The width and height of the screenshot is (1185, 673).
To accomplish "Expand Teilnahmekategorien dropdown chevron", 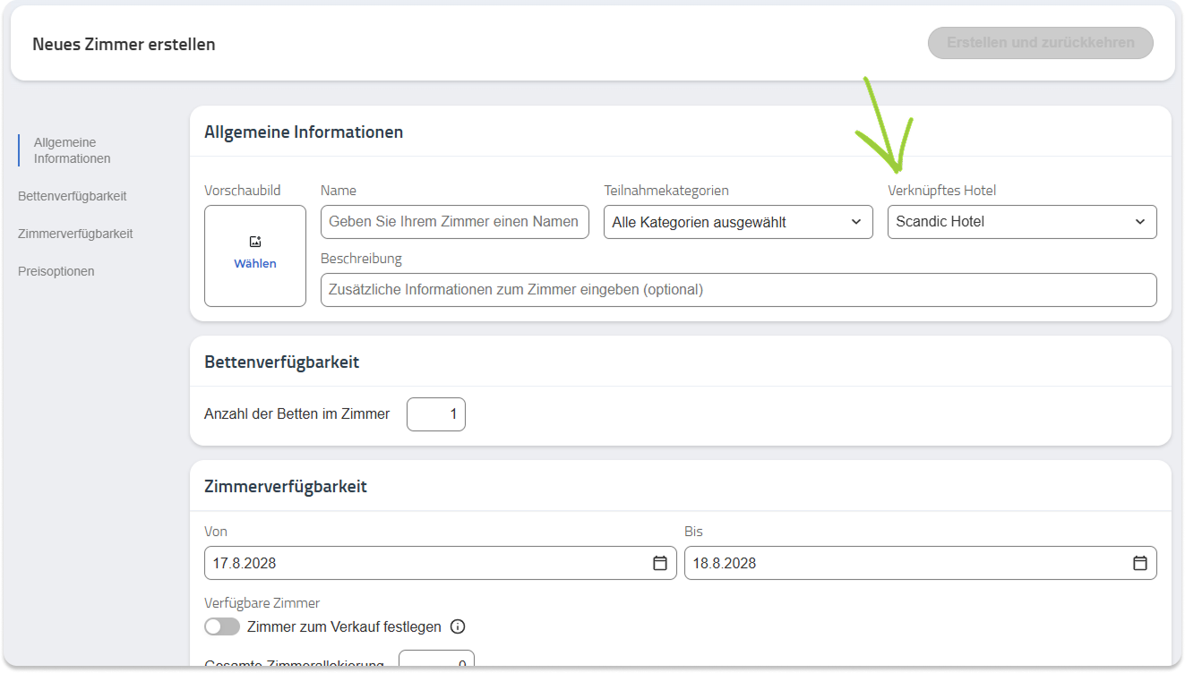I will tap(855, 222).
